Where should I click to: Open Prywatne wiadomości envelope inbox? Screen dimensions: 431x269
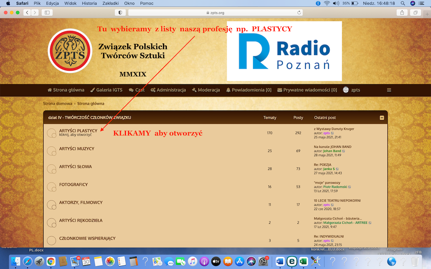point(307,90)
